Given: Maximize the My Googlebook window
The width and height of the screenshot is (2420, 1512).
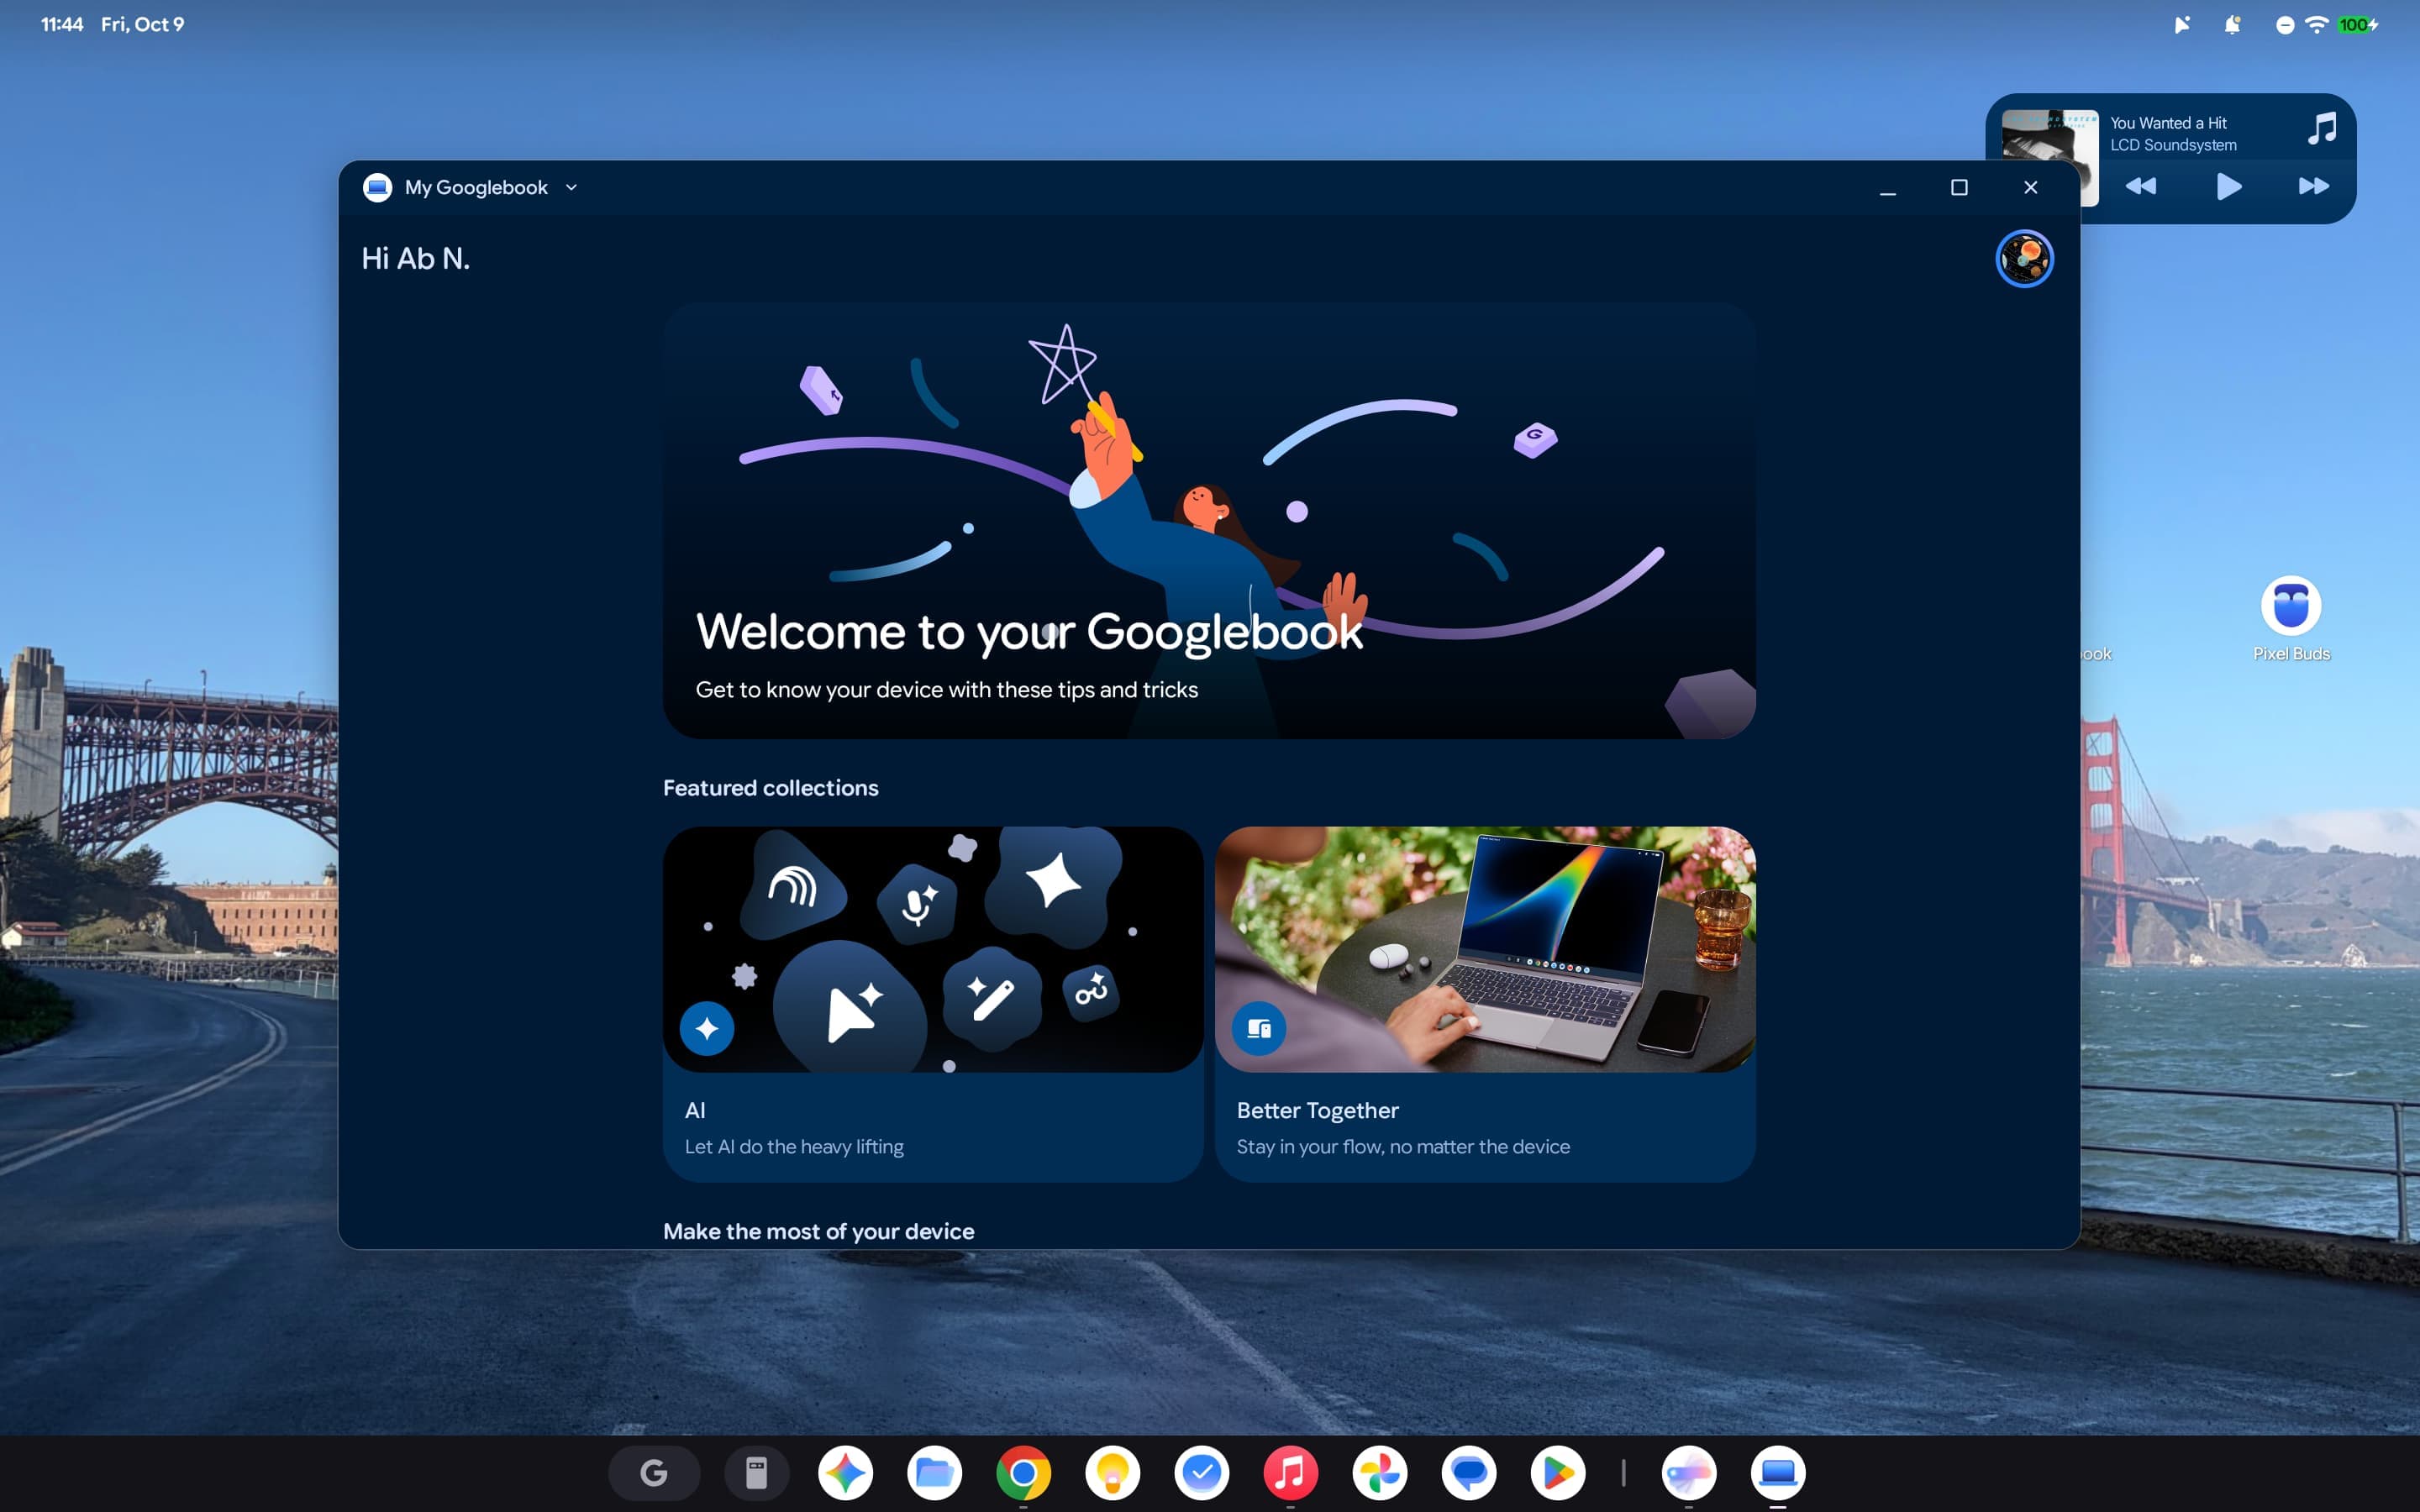Looking at the screenshot, I should pyautogui.click(x=1959, y=187).
